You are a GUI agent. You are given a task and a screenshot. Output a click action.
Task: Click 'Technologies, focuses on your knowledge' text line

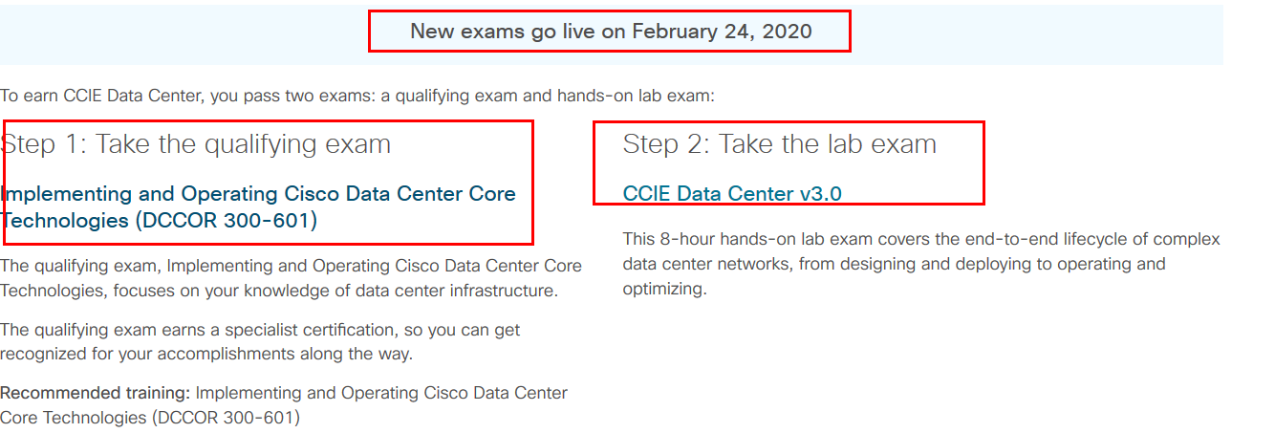(x=278, y=290)
